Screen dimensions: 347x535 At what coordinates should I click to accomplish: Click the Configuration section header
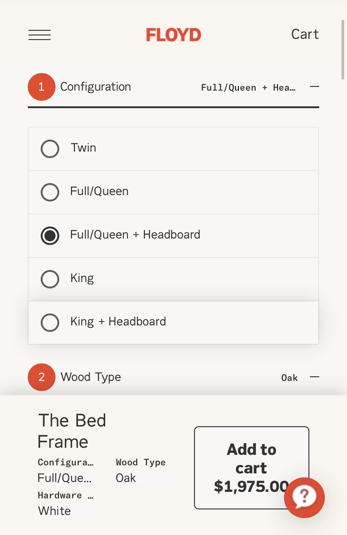(96, 87)
